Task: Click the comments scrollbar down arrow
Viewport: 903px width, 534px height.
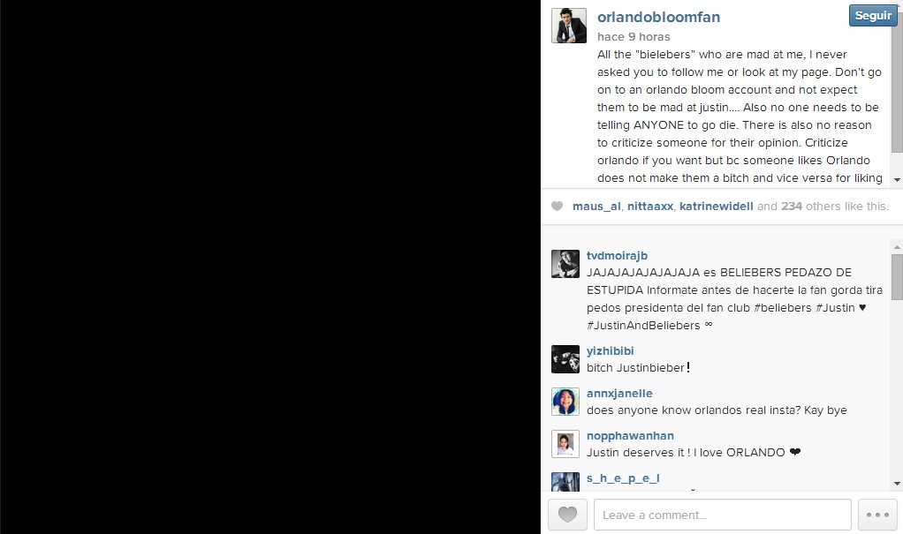Action: click(897, 484)
